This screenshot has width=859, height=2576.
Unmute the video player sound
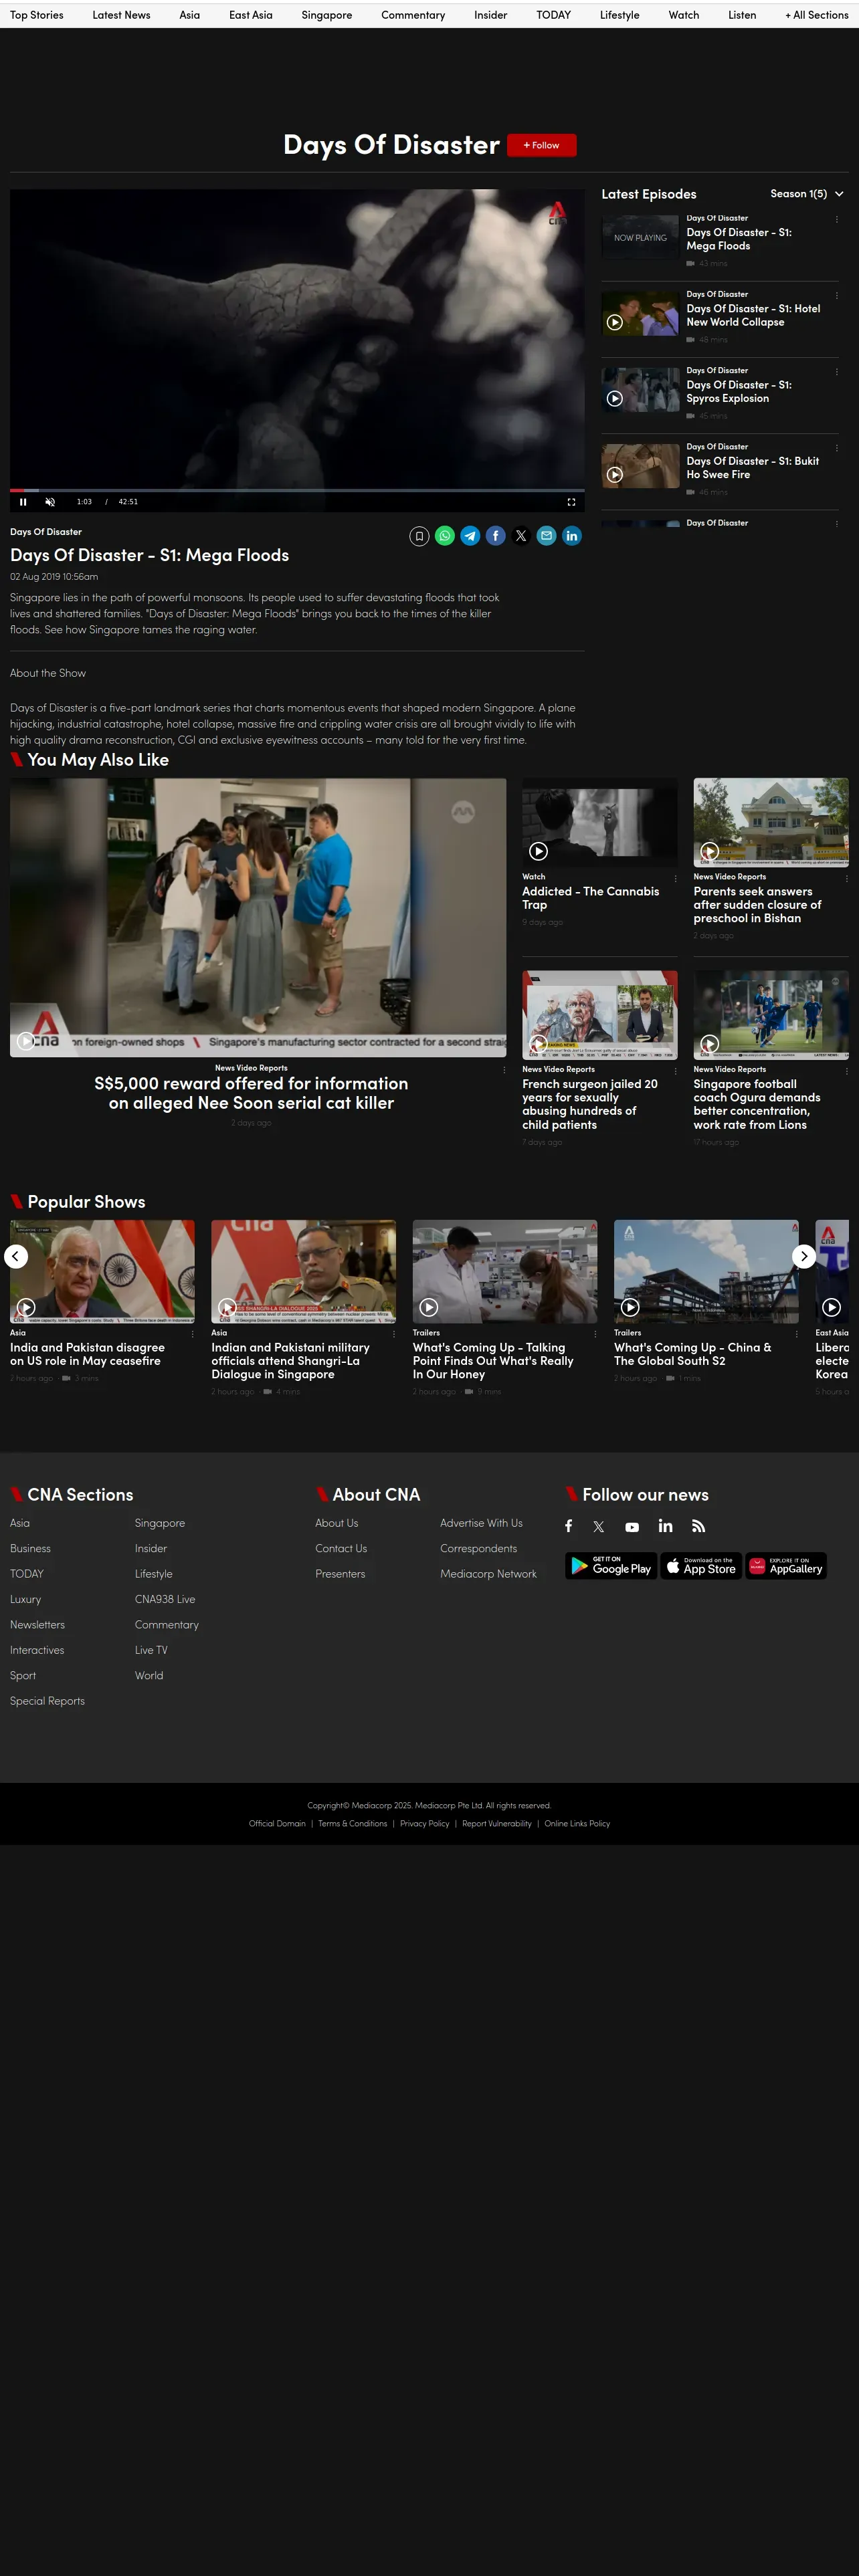50,502
